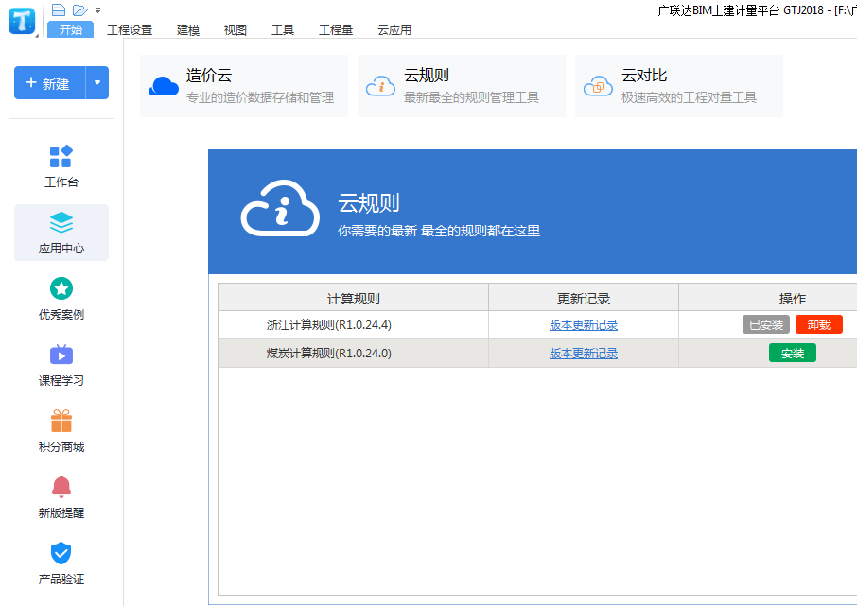Click the 计算规则 column header
The width and height of the screenshot is (857, 606).
353,299
